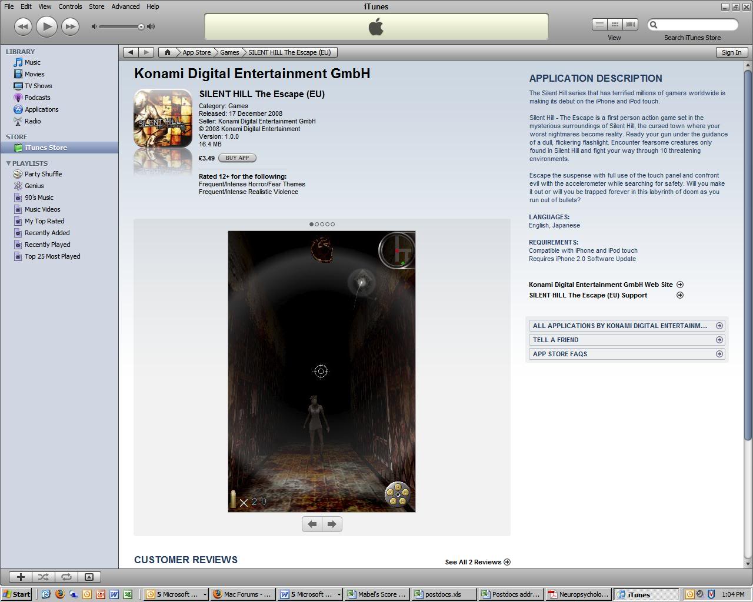The image size is (753, 602).
Task: Open App Store breadcrumb
Action: pyautogui.click(x=196, y=52)
